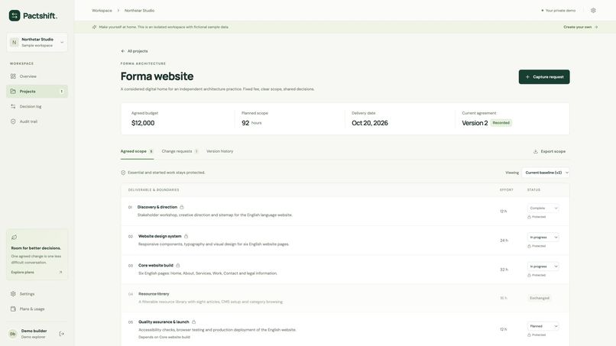Click the Settings gear icon in sidebar
The height and width of the screenshot is (346, 616).
(13, 294)
